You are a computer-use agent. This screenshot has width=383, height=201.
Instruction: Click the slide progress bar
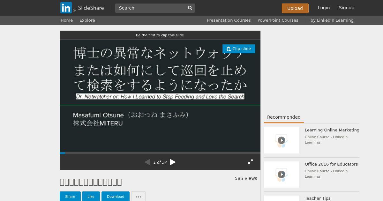click(x=160, y=153)
